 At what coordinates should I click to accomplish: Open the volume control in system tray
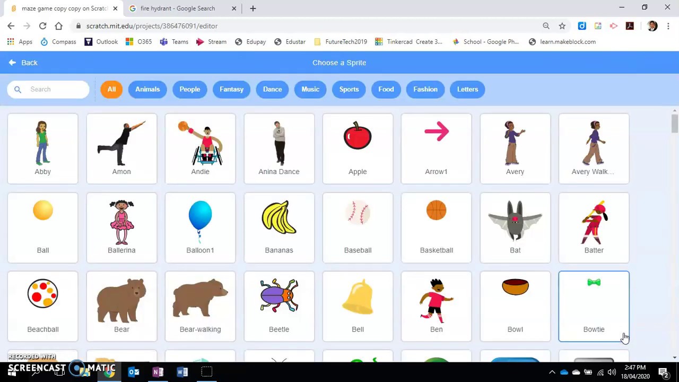(612, 372)
